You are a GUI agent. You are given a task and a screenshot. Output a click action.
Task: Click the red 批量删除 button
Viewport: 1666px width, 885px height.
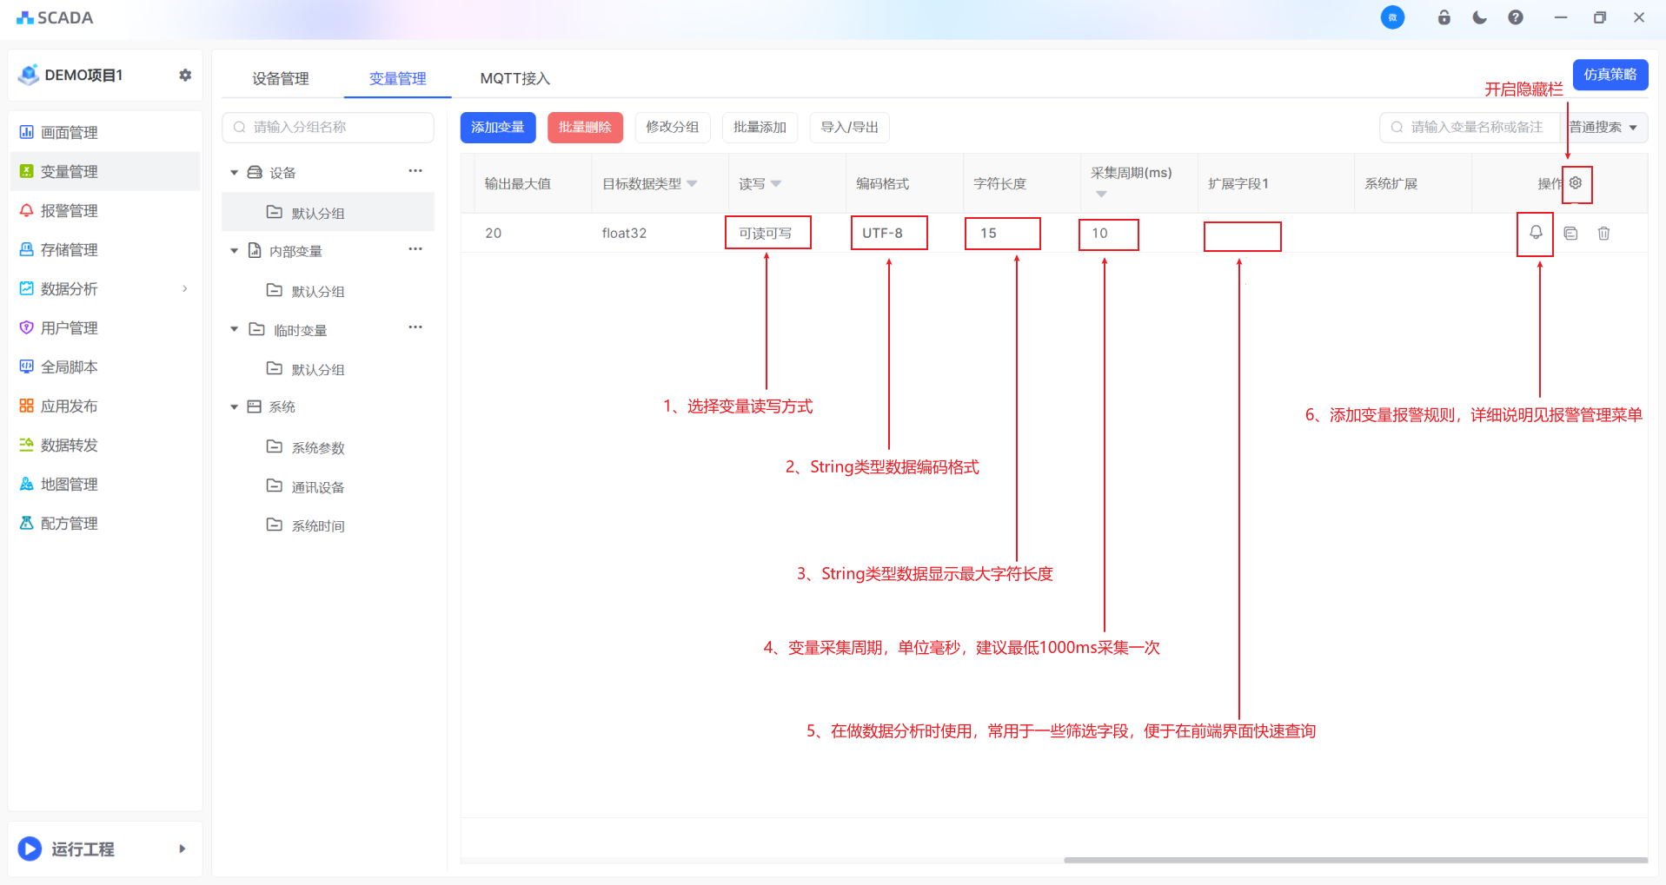click(x=585, y=128)
